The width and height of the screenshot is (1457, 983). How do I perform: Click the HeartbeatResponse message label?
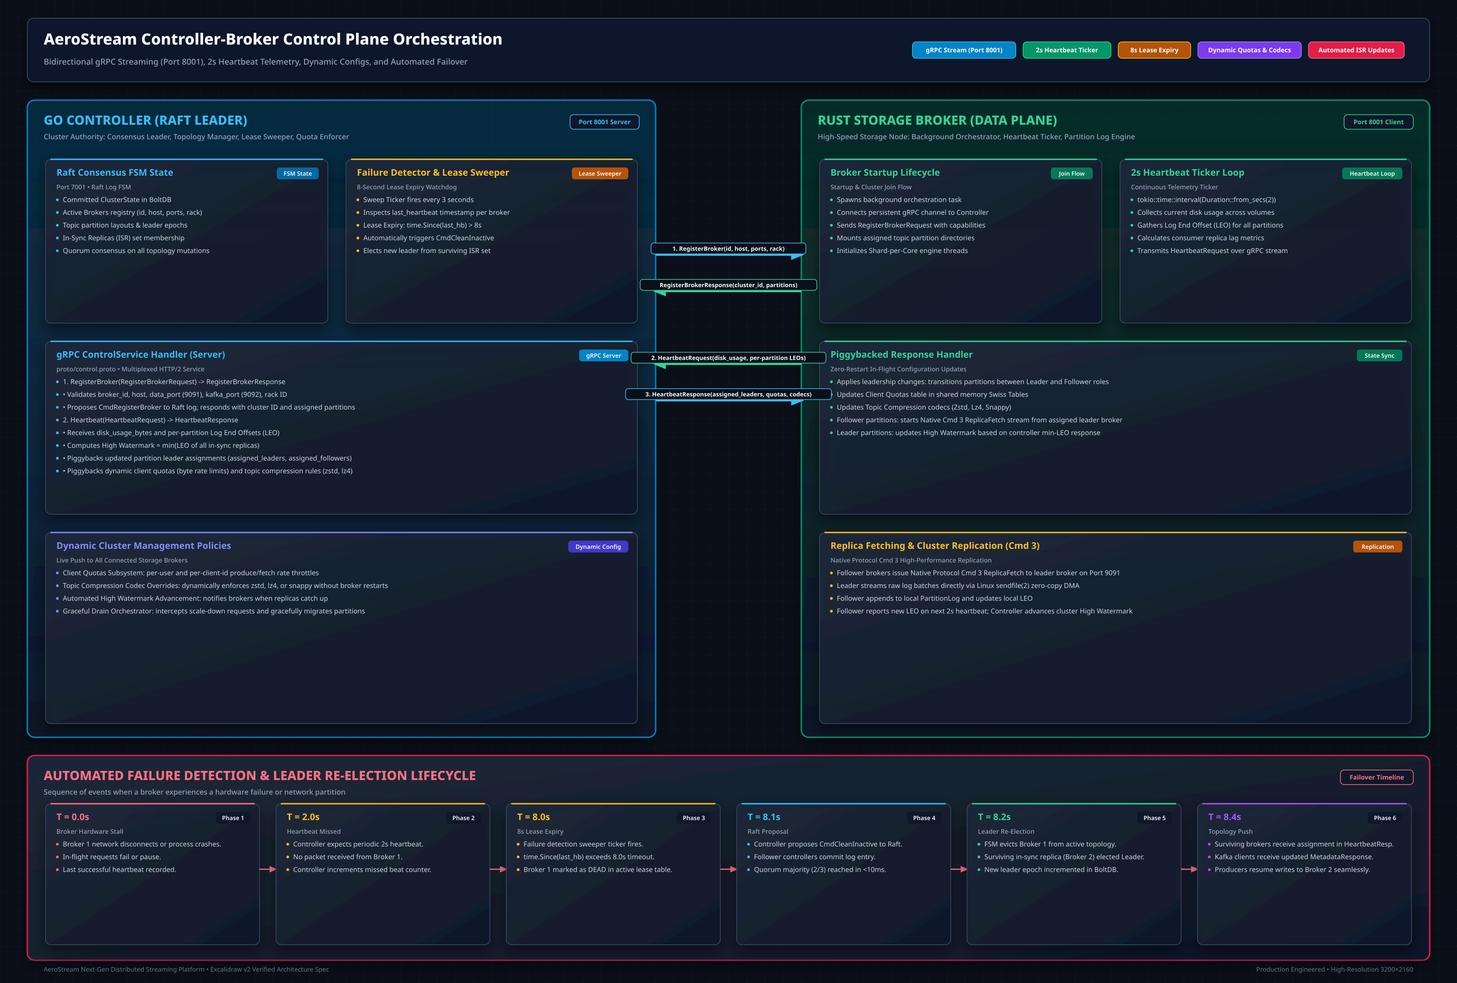point(728,394)
